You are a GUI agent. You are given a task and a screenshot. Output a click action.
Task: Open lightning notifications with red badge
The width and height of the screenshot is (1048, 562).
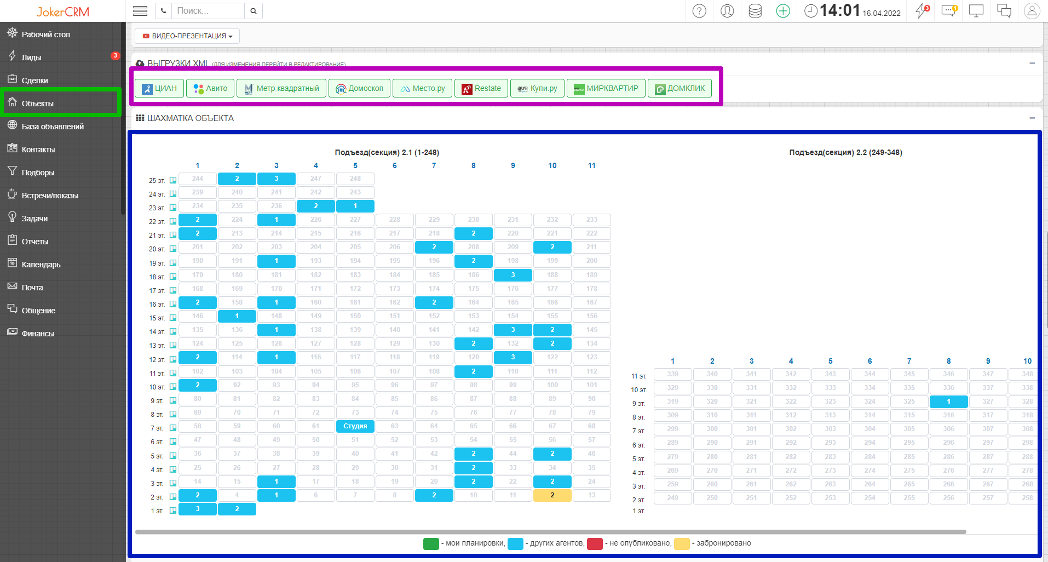(922, 11)
